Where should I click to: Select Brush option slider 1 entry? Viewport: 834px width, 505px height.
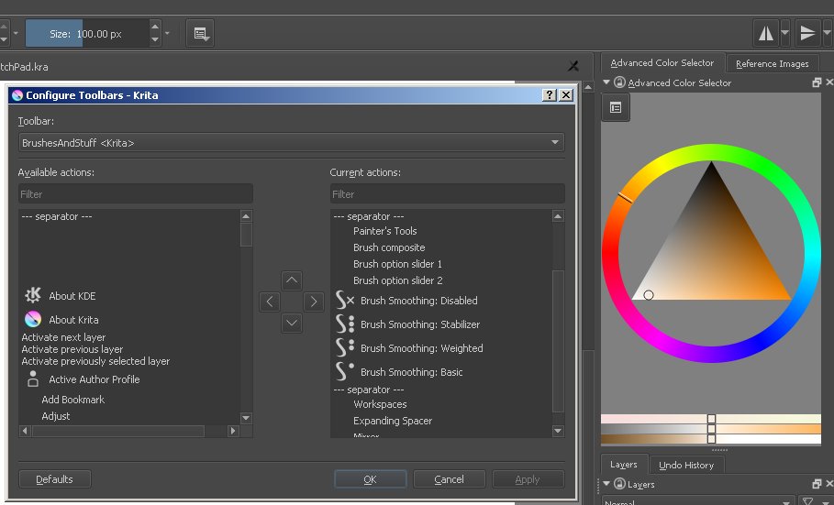397,264
